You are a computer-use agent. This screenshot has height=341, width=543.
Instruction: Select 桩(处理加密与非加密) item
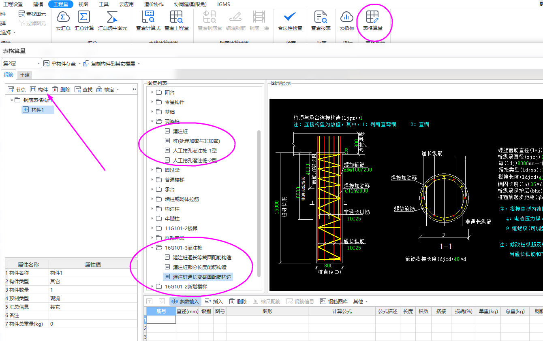point(196,141)
